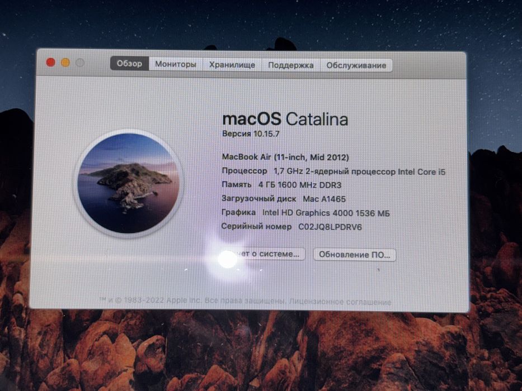Screen dimensions: 522x391
Task: Switch to the Обзор tab
Action: [x=129, y=64]
